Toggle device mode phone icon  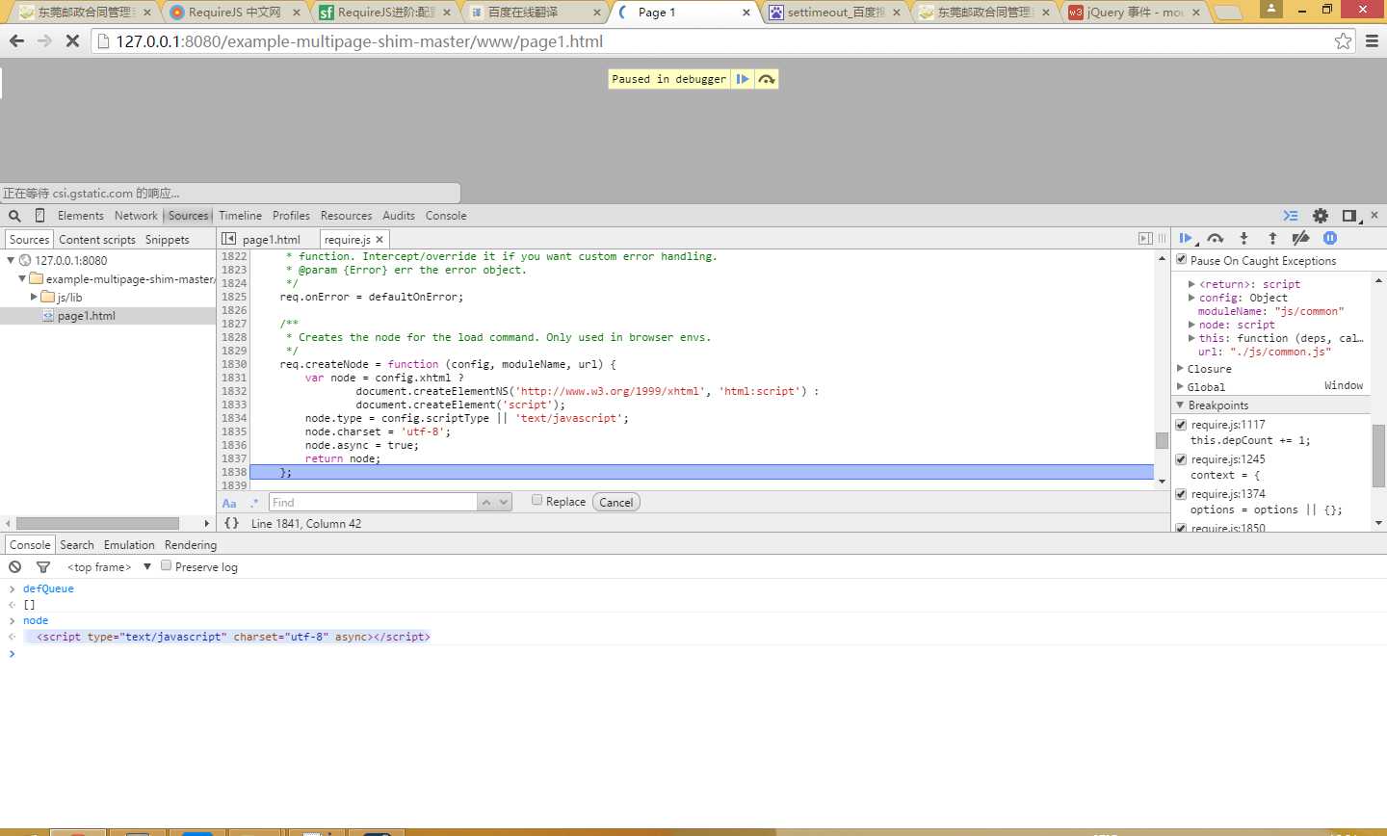tap(39, 216)
